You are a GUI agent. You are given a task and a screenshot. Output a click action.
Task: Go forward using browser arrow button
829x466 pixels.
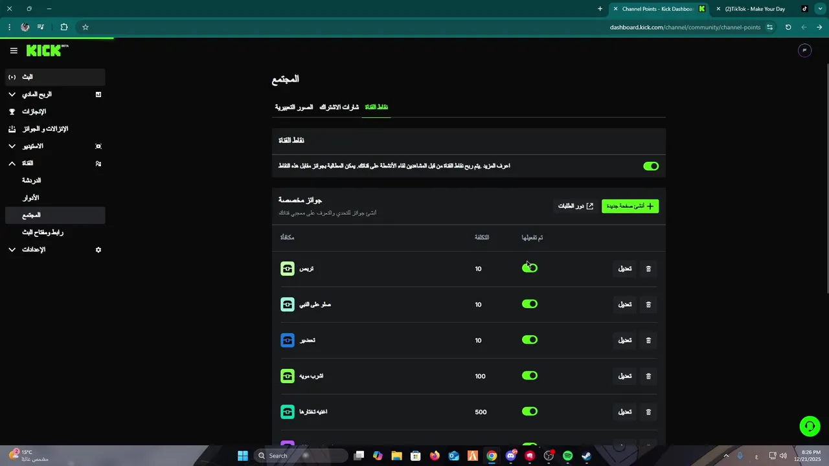[819, 27]
